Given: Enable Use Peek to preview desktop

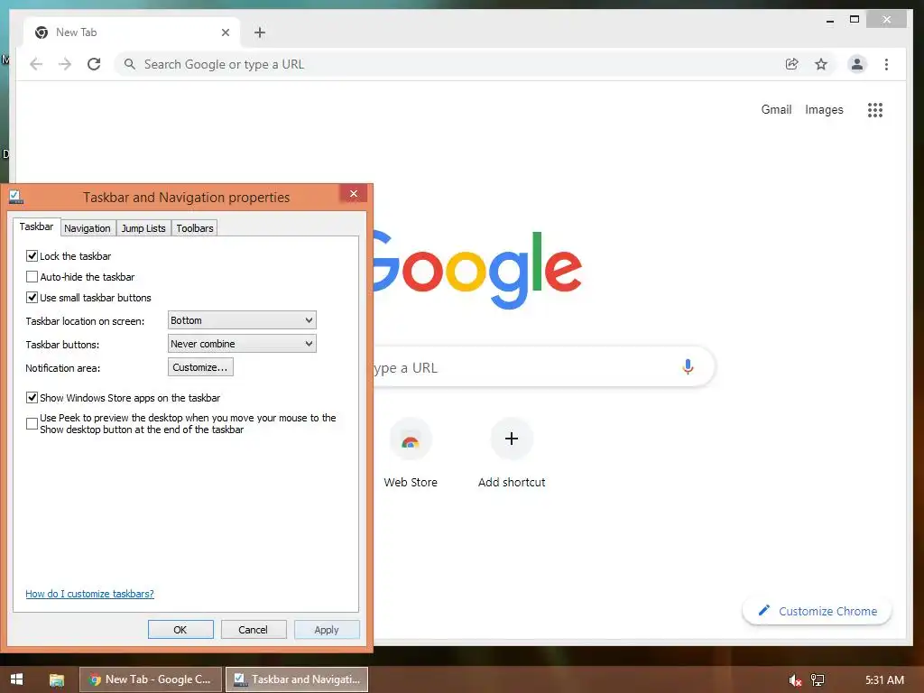Looking at the screenshot, I should 32,423.
